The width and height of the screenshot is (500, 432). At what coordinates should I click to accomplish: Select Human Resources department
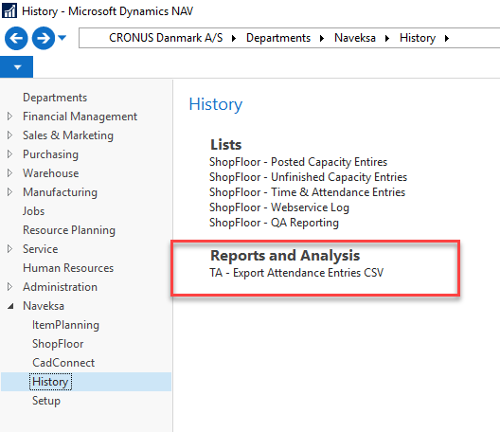point(68,268)
